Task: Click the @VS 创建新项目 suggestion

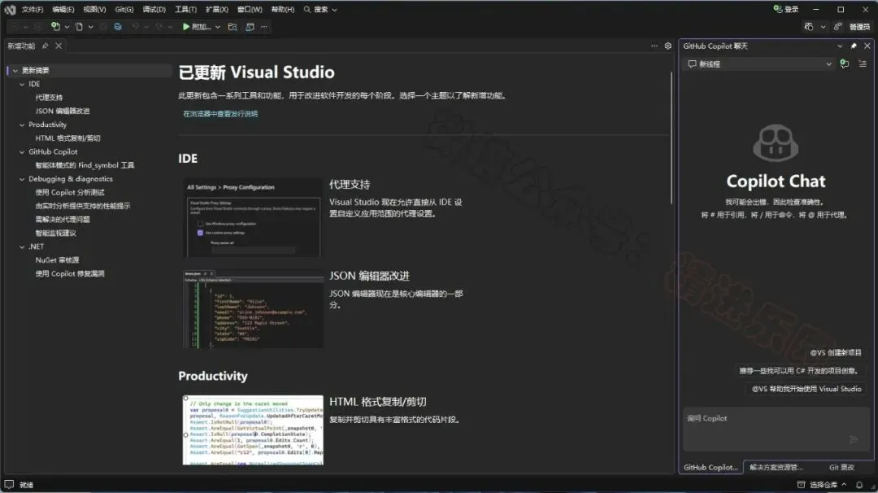Action: point(836,352)
